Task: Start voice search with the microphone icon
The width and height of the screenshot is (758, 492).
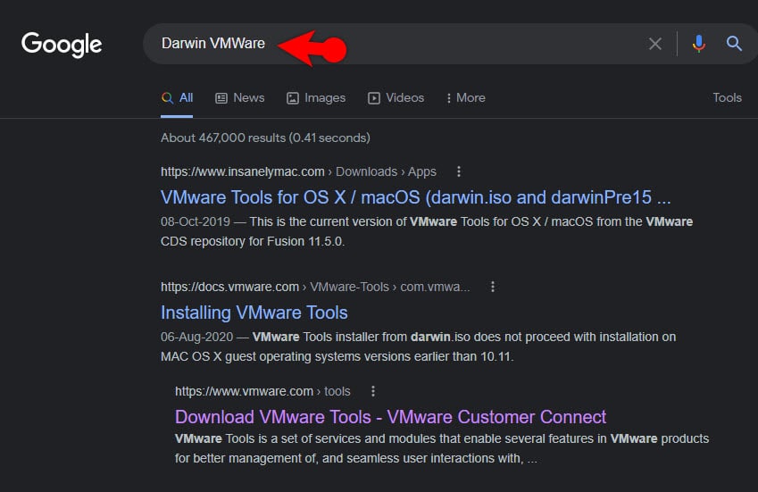Action: (698, 44)
